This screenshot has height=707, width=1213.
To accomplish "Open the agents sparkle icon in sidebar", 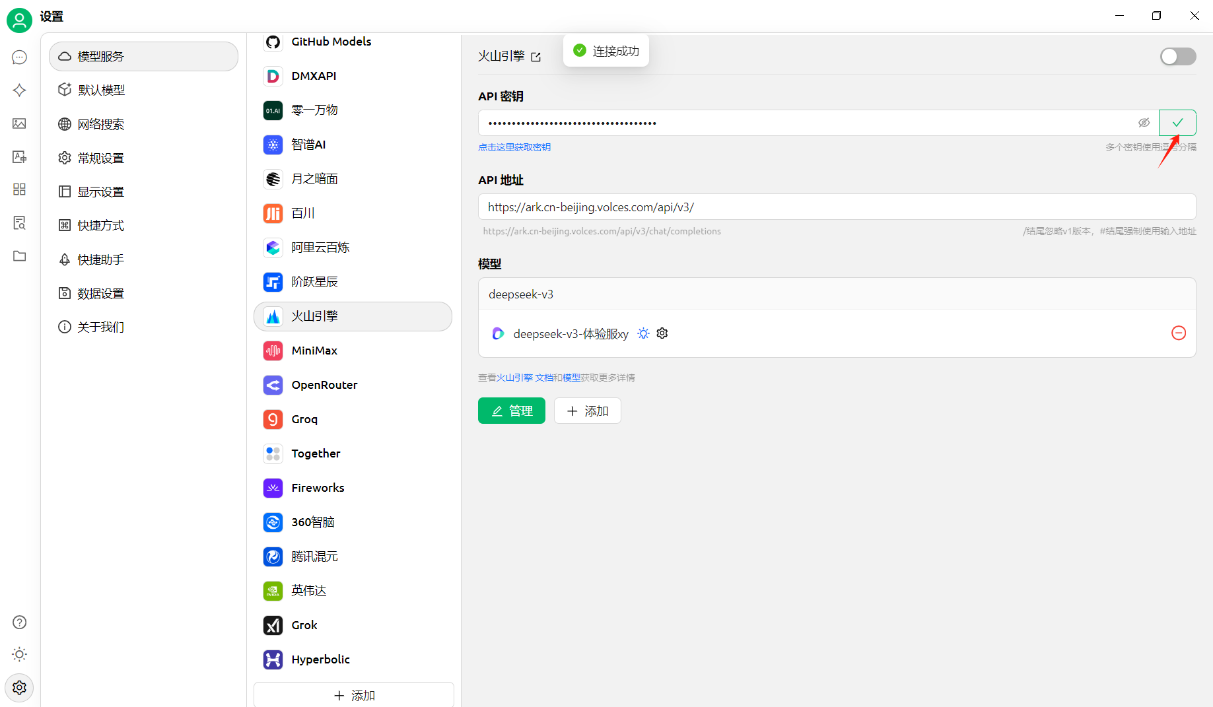I will coord(19,90).
